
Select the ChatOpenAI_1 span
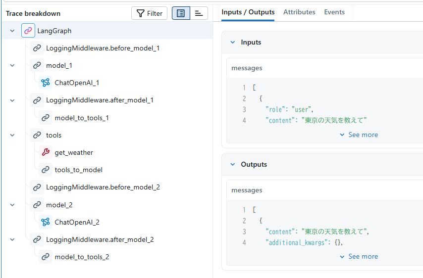point(77,83)
